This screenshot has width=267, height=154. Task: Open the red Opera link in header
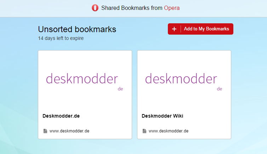[x=172, y=8]
